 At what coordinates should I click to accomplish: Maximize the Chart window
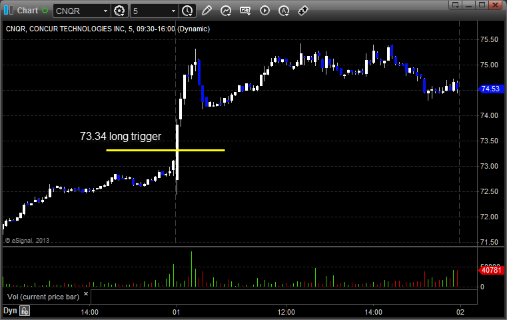pos(482,5)
